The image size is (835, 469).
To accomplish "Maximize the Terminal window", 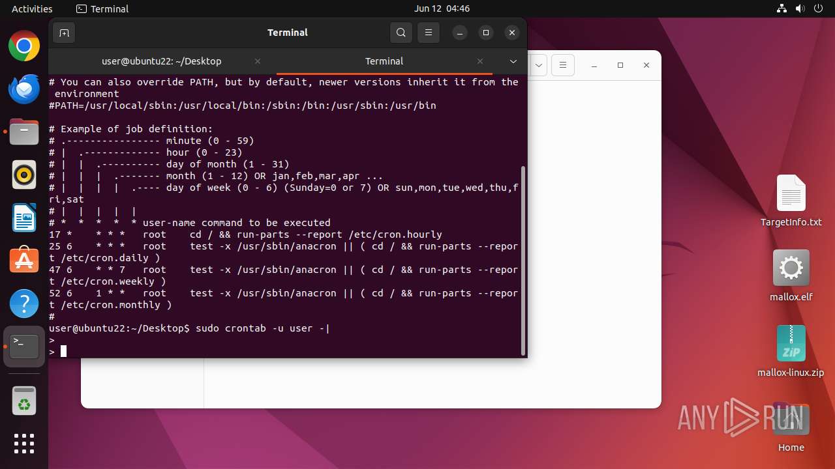I will point(486,33).
